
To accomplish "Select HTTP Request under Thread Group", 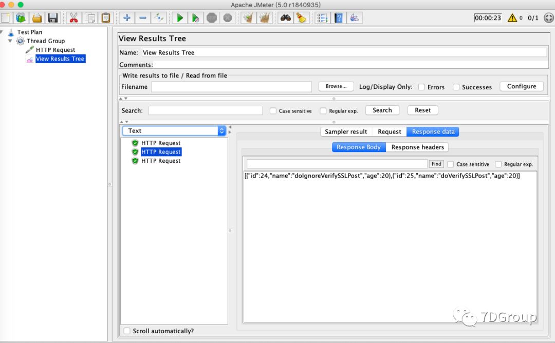I will [x=55, y=50].
